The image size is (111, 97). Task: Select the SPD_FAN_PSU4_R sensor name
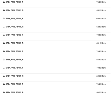click(x=15, y=76)
